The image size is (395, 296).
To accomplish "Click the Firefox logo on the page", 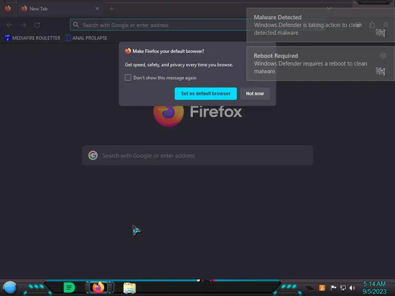I will tap(168, 116).
